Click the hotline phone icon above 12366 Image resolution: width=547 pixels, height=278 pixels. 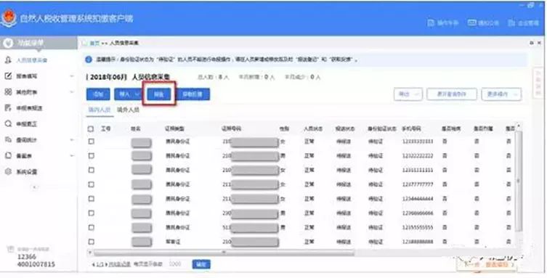point(10,249)
